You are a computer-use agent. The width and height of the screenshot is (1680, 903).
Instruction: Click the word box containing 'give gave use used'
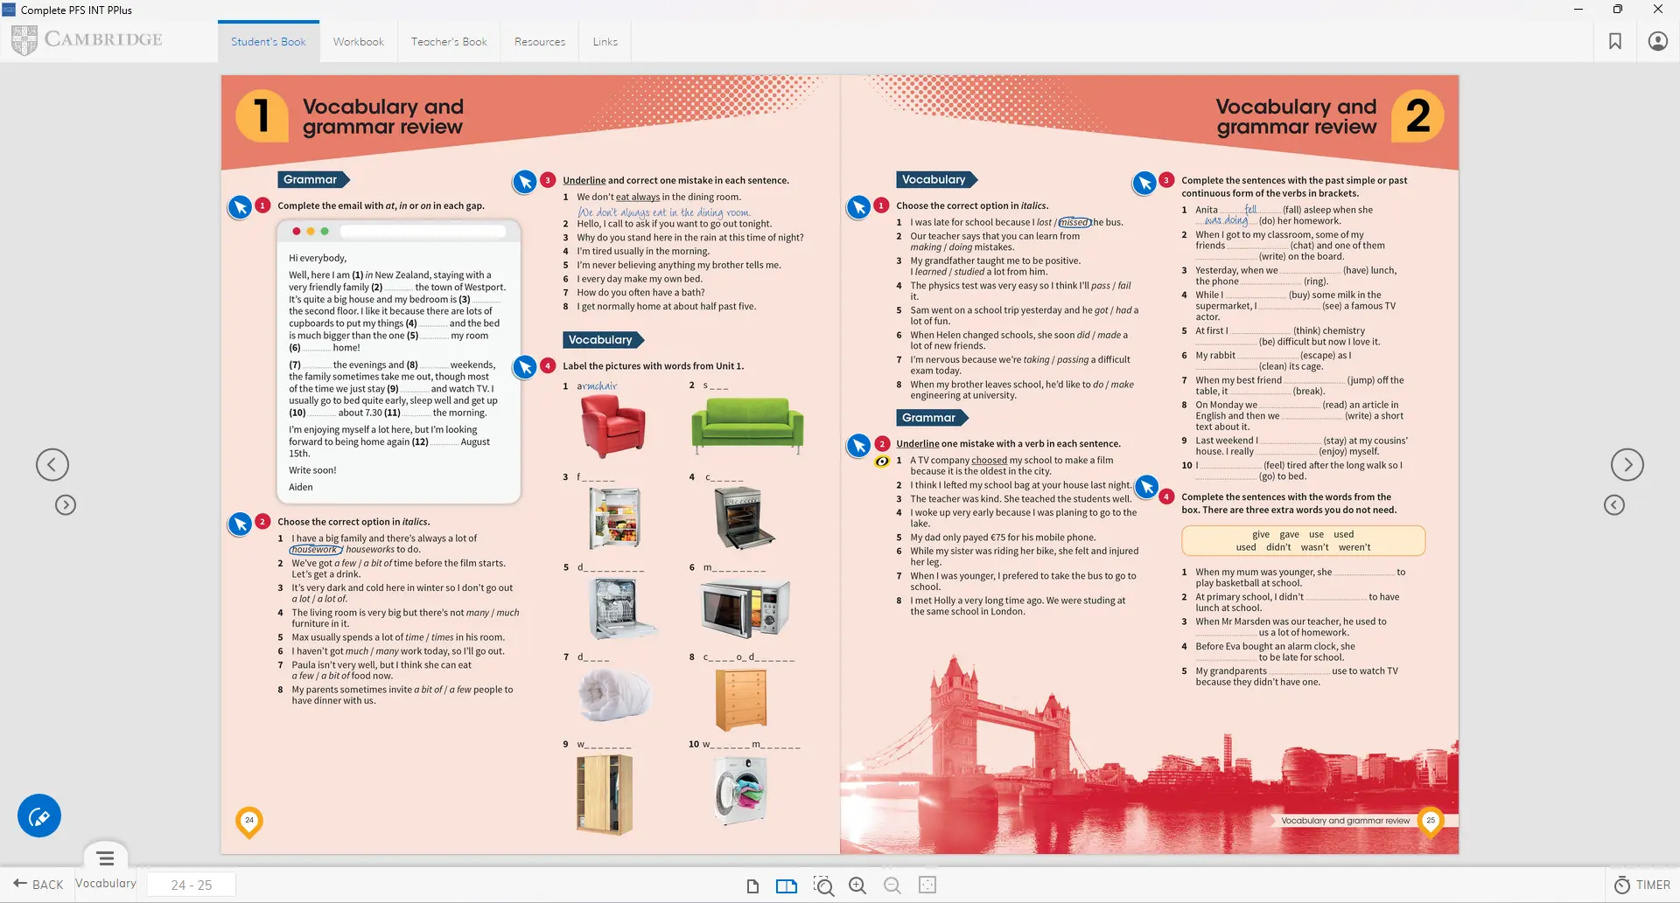(1303, 541)
